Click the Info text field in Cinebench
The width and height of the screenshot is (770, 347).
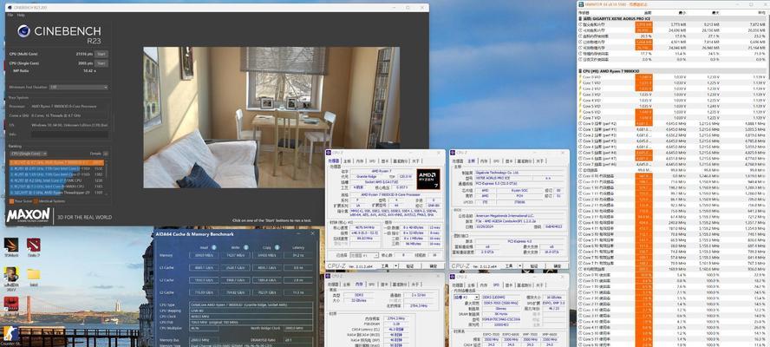69,134
